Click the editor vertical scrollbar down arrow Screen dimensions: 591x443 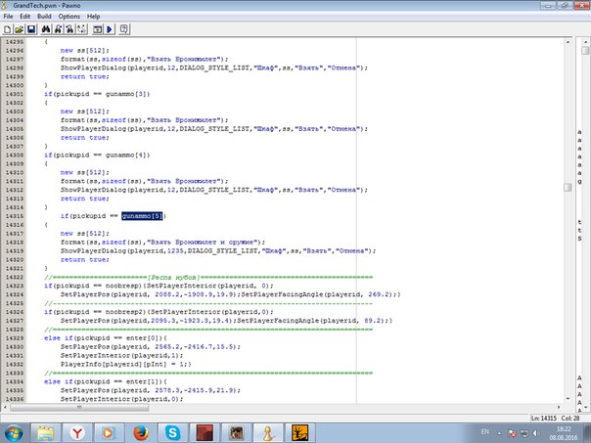(568, 399)
